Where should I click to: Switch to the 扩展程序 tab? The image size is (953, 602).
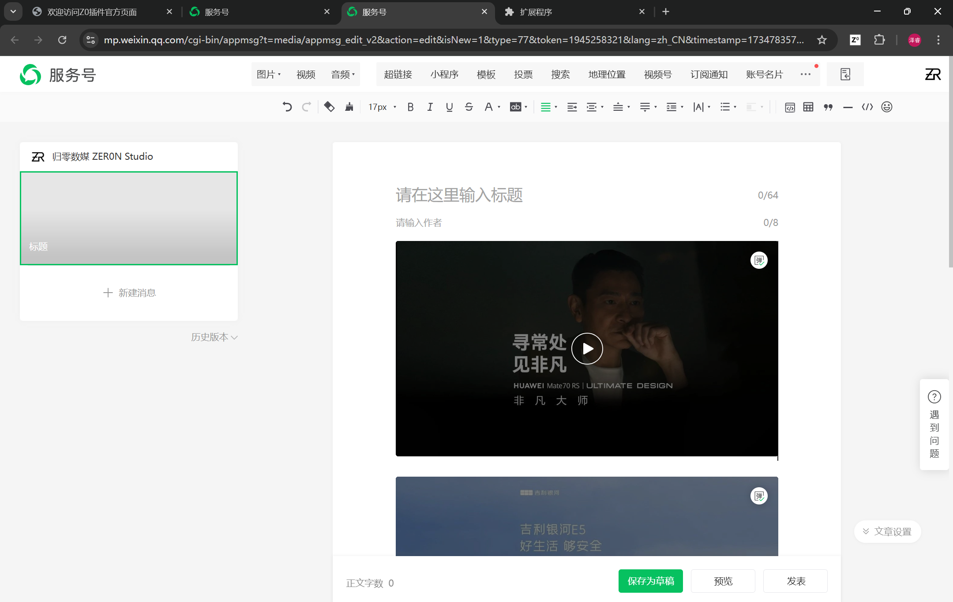(574, 12)
